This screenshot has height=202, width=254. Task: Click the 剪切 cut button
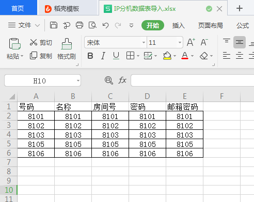tap(41, 42)
